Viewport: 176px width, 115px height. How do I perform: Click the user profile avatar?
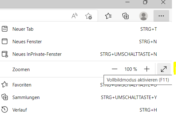[144, 16]
